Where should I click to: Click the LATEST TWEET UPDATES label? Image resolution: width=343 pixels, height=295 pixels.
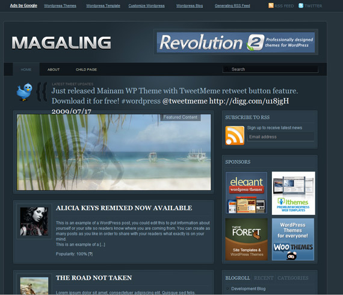[x=73, y=84]
